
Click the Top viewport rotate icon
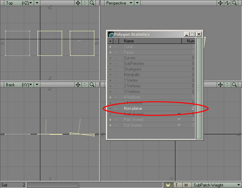tap(85, 3)
